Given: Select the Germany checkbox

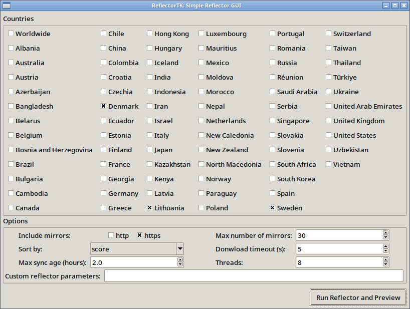Looking at the screenshot, I should coord(104,194).
